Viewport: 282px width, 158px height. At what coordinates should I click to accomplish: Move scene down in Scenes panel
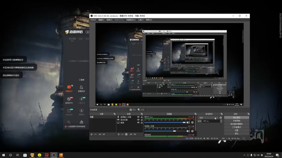(x=104, y=134)
